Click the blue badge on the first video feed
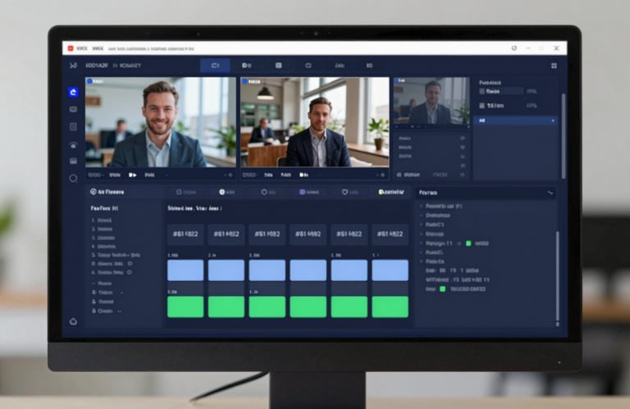The image size is (630, 409). coord(89,81)
